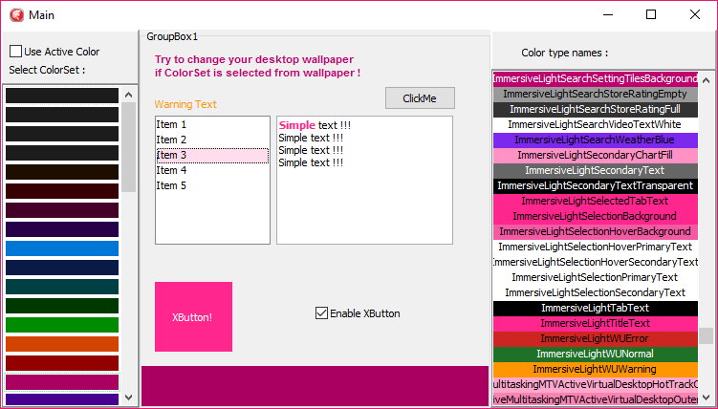Screen dimensions: 718x409
Task: Click the color names list scrollbar thumb
Action: click(x=707, y=335)
